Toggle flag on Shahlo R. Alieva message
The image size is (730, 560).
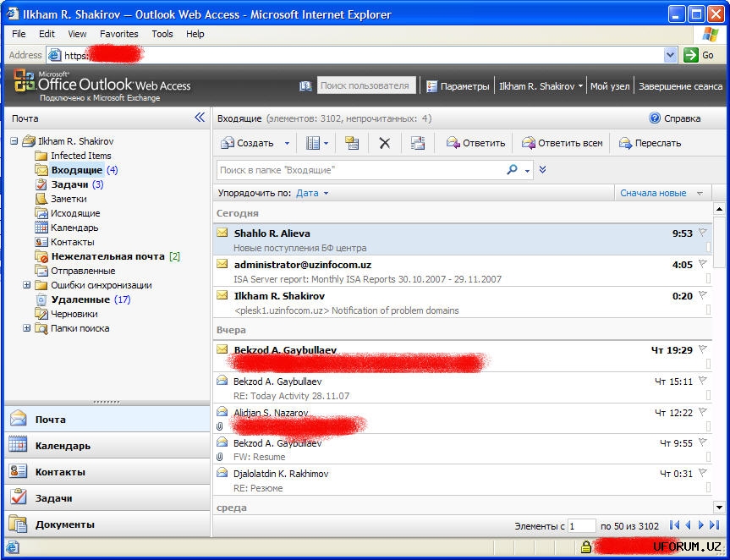click(703, 233)
